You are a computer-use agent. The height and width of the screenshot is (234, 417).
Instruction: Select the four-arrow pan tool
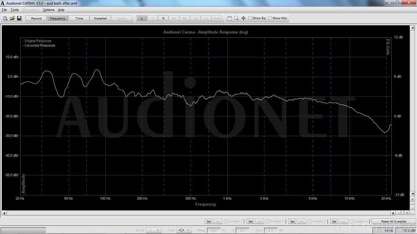[244, 18]
